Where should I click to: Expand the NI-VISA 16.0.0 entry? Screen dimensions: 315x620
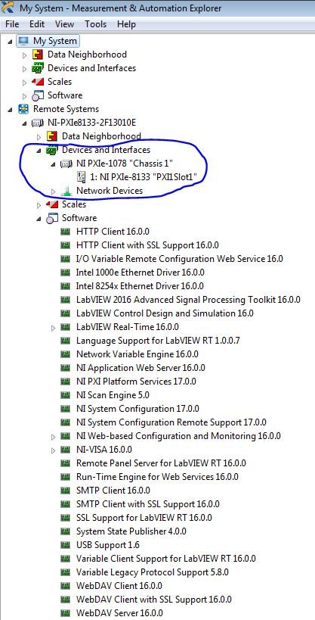(x=54, y=450)
